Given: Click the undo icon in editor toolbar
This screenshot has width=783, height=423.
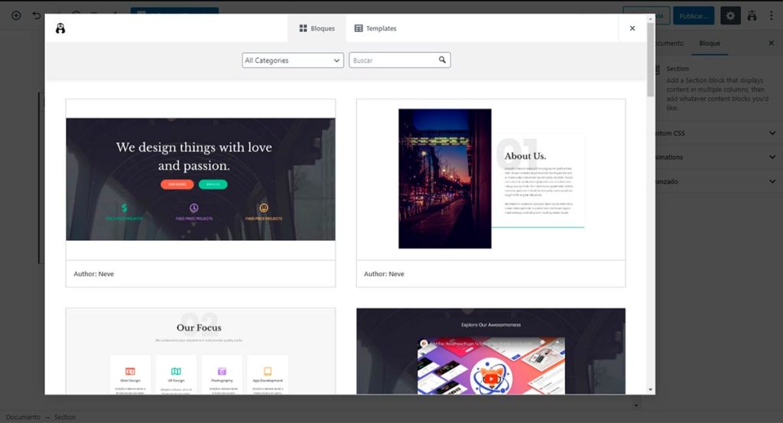Looking at the screenshot, I should [37, 15].
